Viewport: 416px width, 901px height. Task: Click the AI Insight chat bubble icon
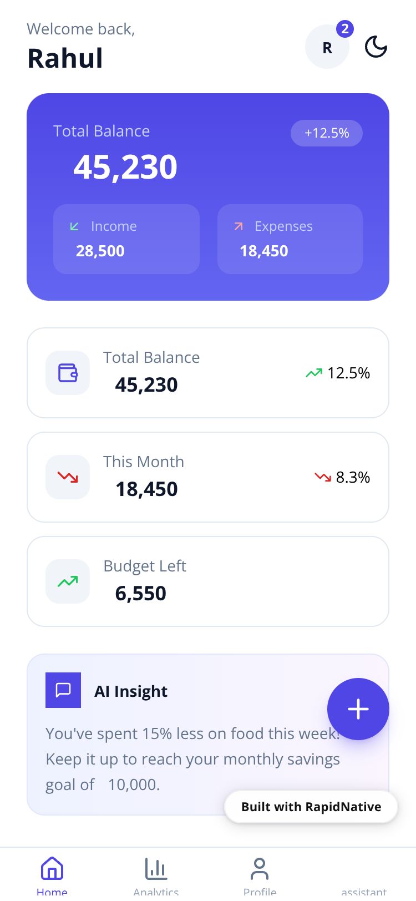coord(63,690)
